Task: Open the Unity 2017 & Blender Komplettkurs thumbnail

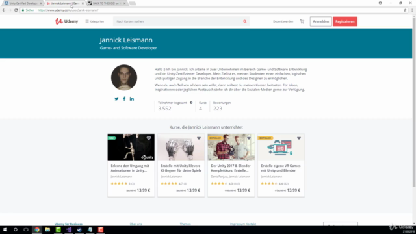Action: click(231, 147)
